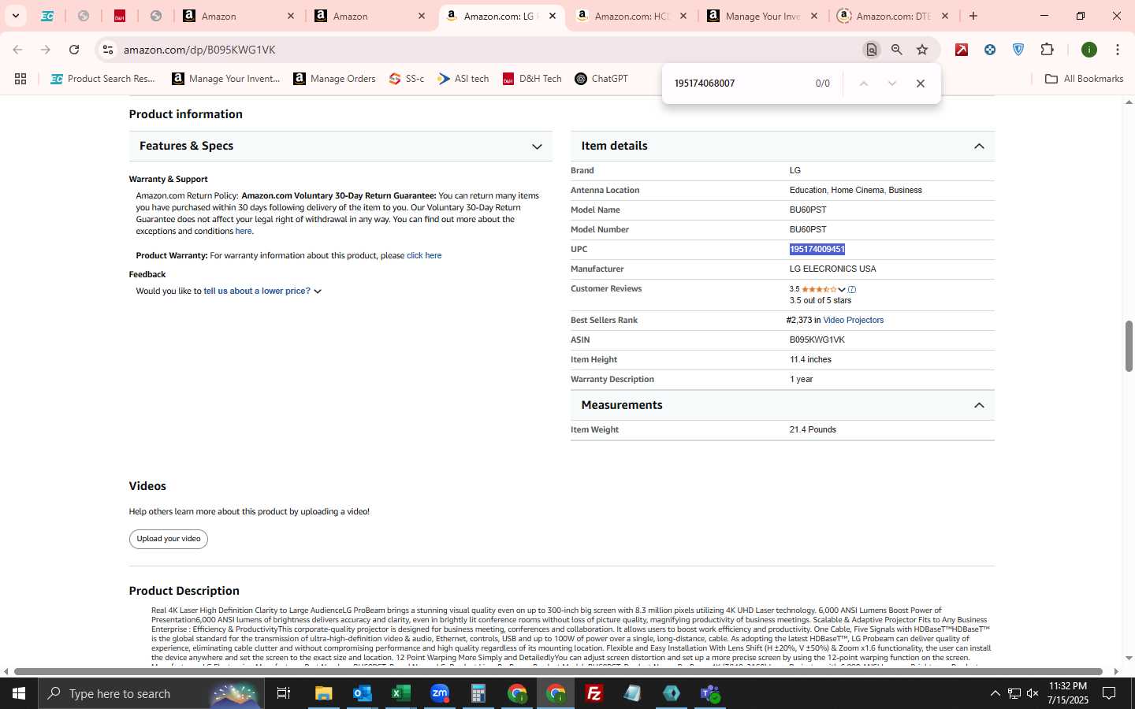This screenshot has width=1135, height=709.
Task: Open the blue circular extension icon
Action: (x=990, y=50)
